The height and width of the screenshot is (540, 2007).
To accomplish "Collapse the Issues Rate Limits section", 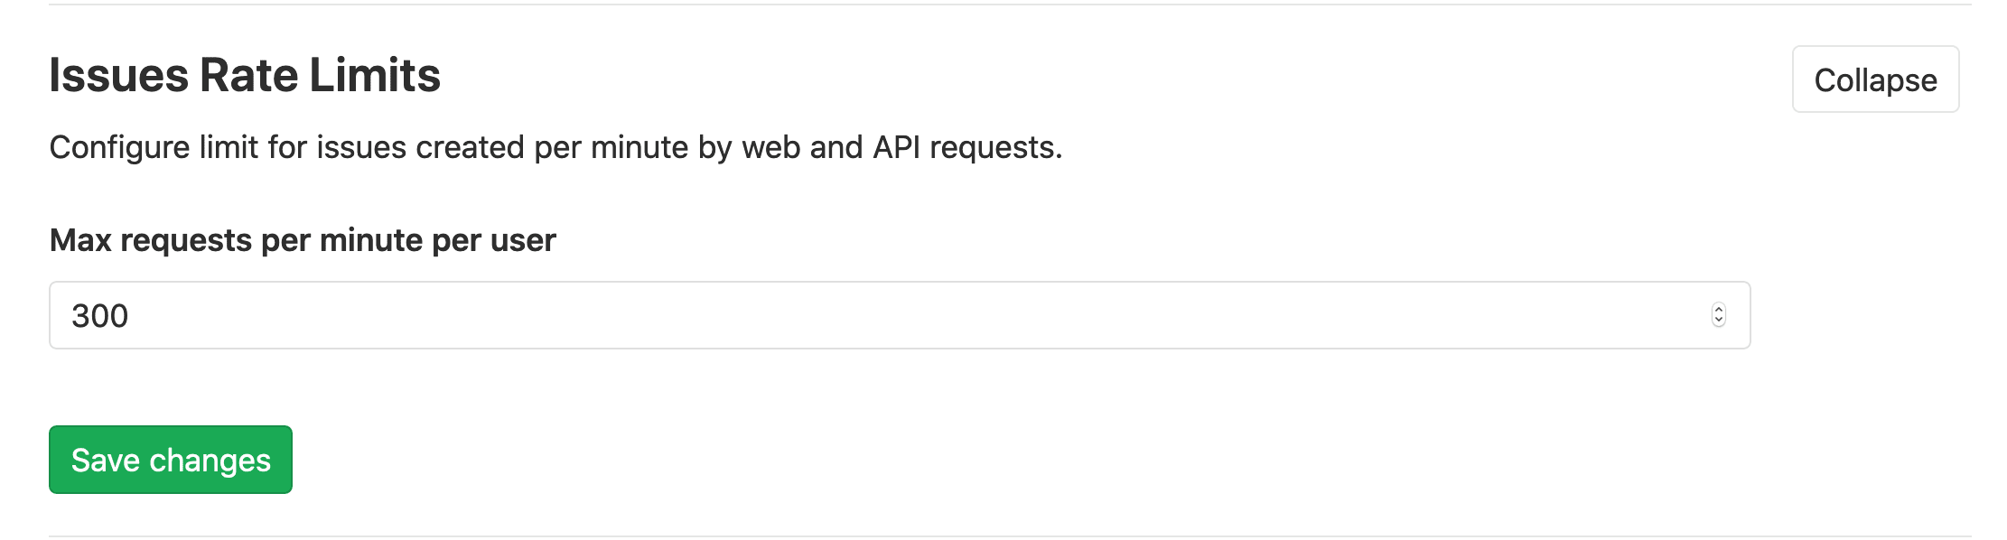I will tap(1875, 79).
